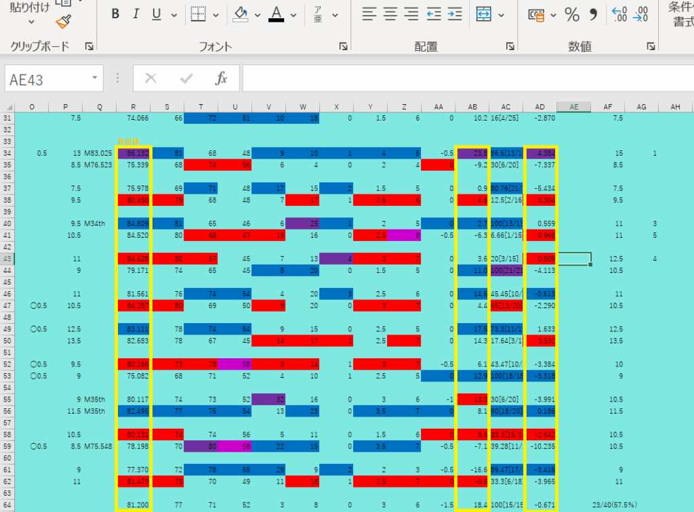Decrease indent
694x512 pixels.
click(433, 14)
